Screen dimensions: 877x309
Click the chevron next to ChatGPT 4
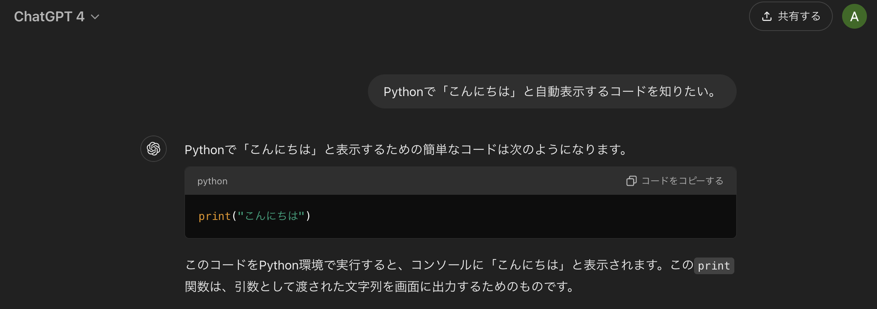pos(96,17)
